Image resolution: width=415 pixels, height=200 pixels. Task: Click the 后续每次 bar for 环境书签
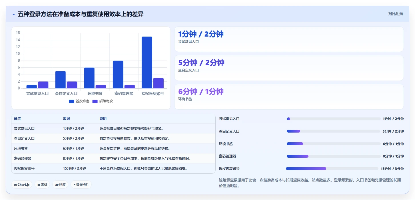pyautogui.click(x=101, y=87)
